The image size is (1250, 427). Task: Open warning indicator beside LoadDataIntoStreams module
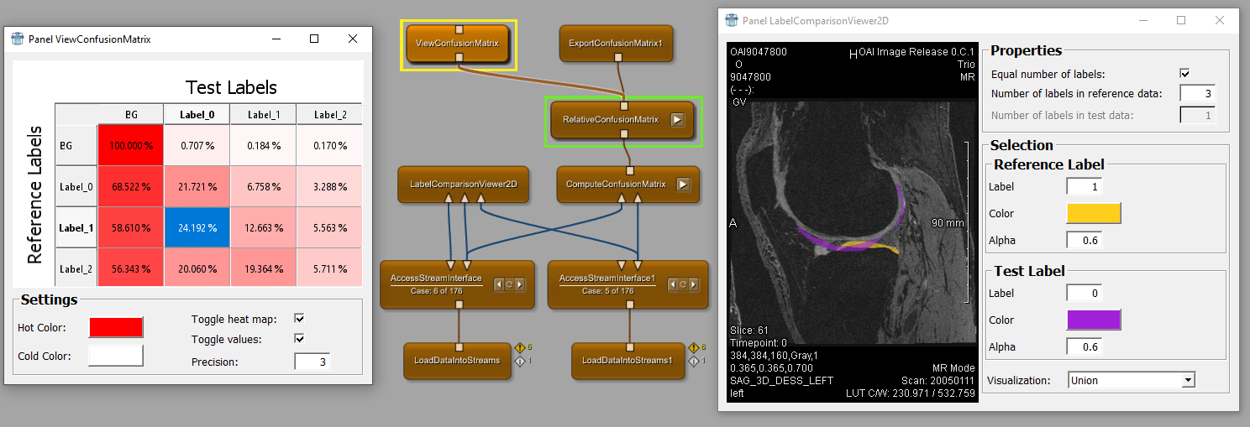pos(520,347)
